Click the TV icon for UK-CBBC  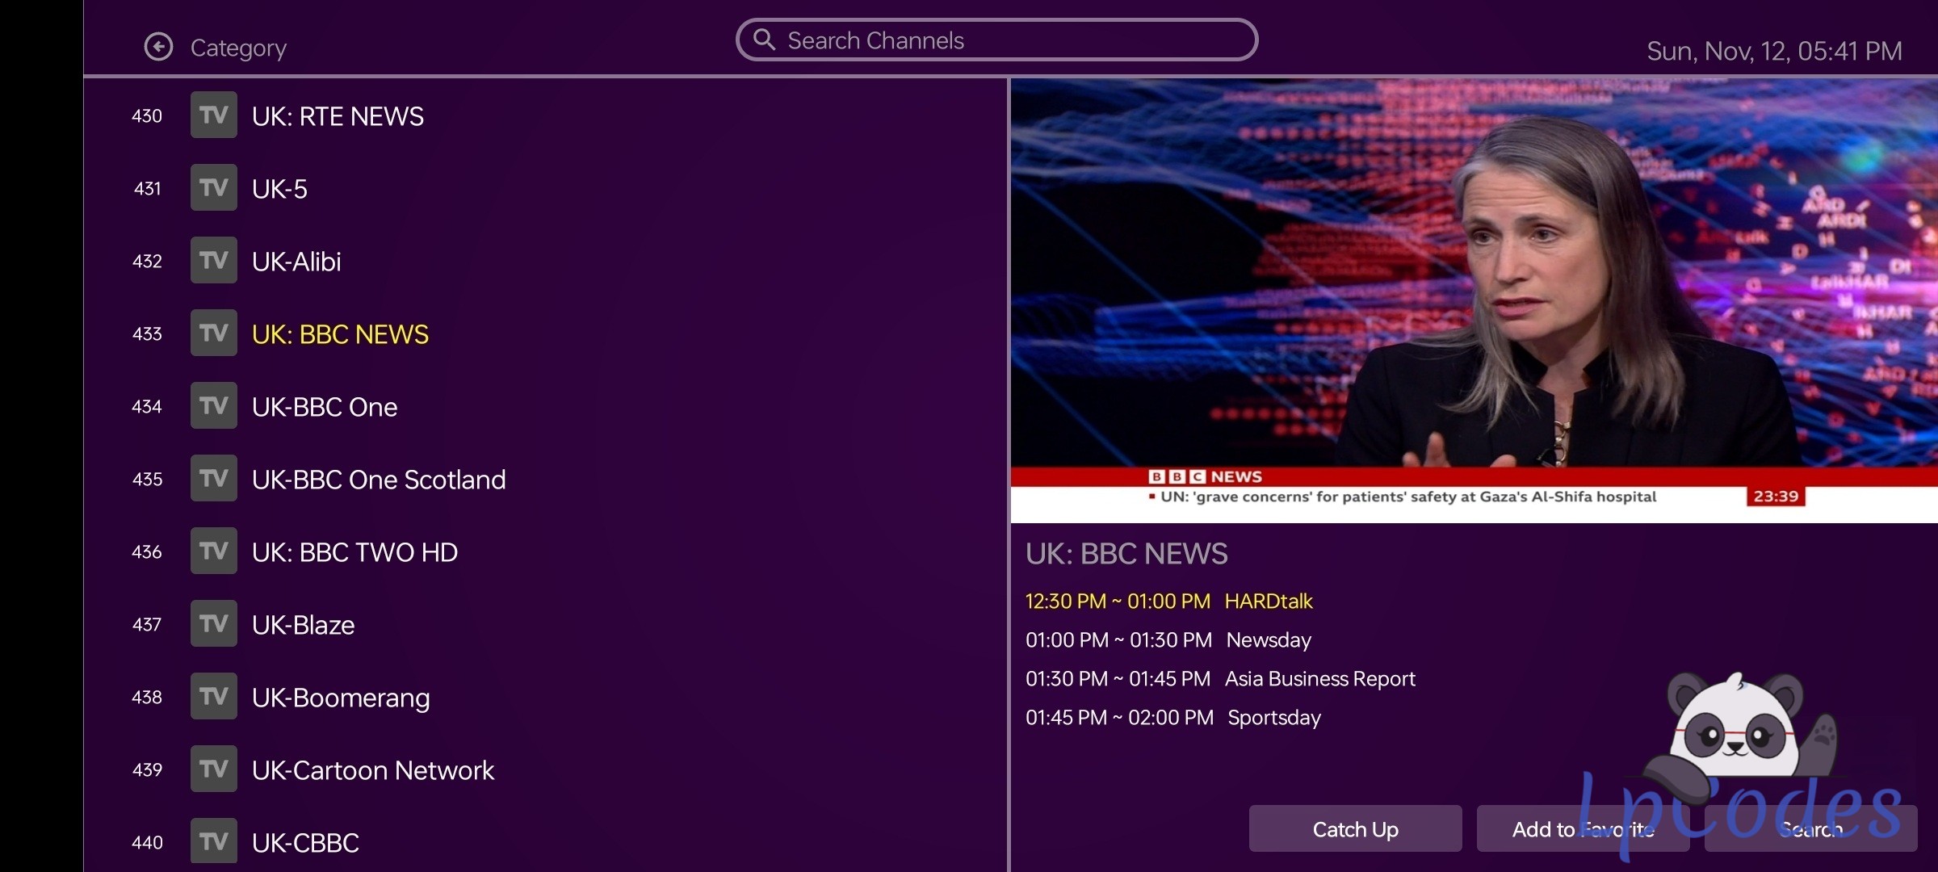pyautogui.click(x=213, y=842)
